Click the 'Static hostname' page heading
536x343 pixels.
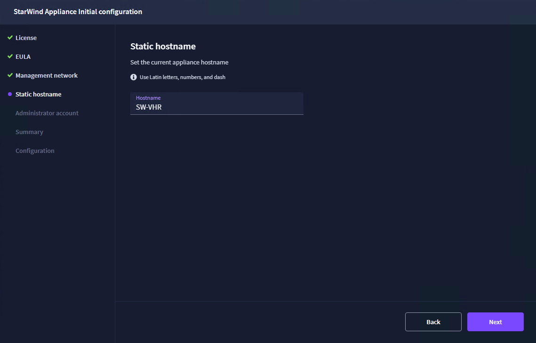(x=163, y=47)
